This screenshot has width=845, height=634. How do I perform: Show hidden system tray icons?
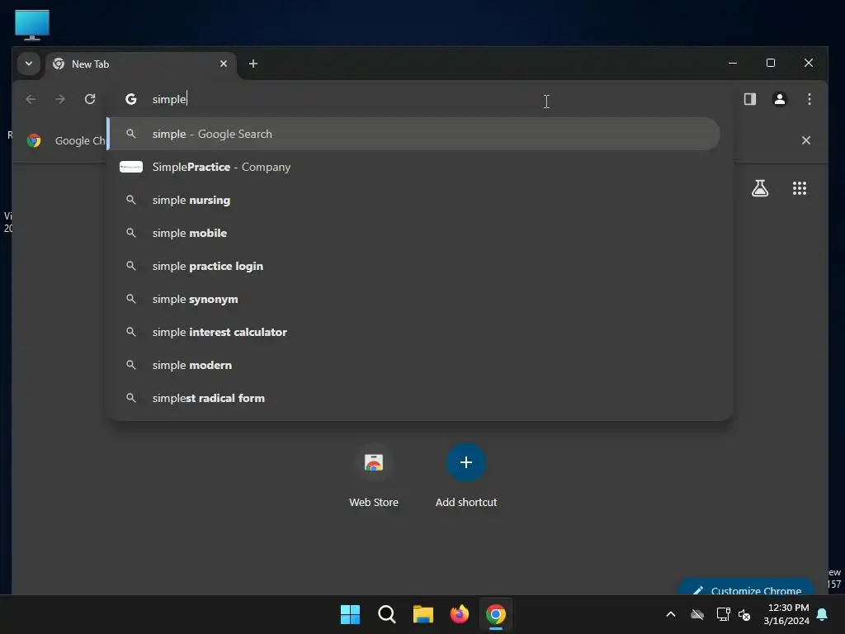click(x=671, y=614)
